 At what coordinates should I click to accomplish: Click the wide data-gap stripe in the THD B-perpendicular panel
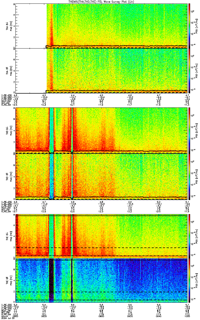tap(51, 130)
